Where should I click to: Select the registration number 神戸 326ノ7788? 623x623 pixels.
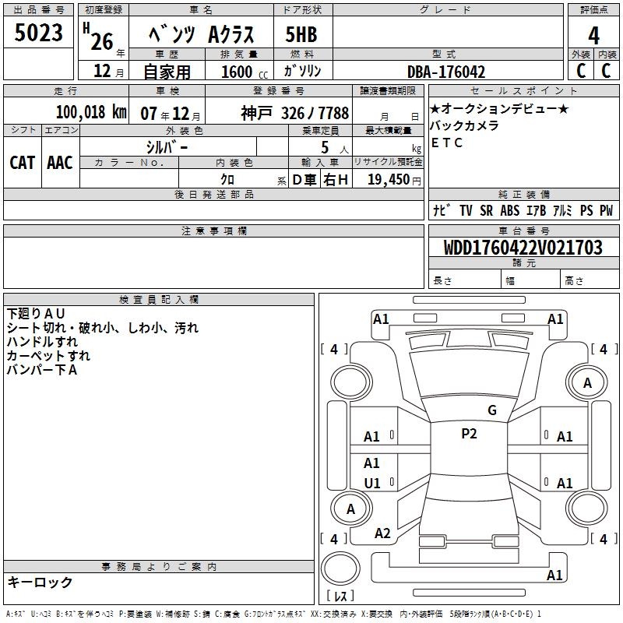coord(294,112)
